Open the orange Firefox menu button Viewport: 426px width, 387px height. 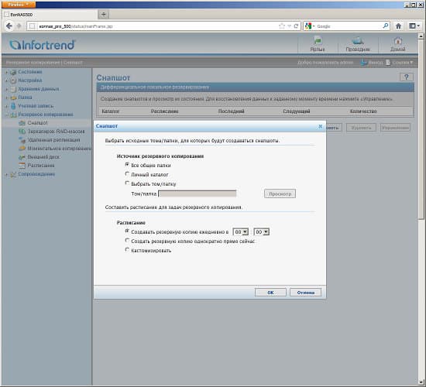(19, 5)
